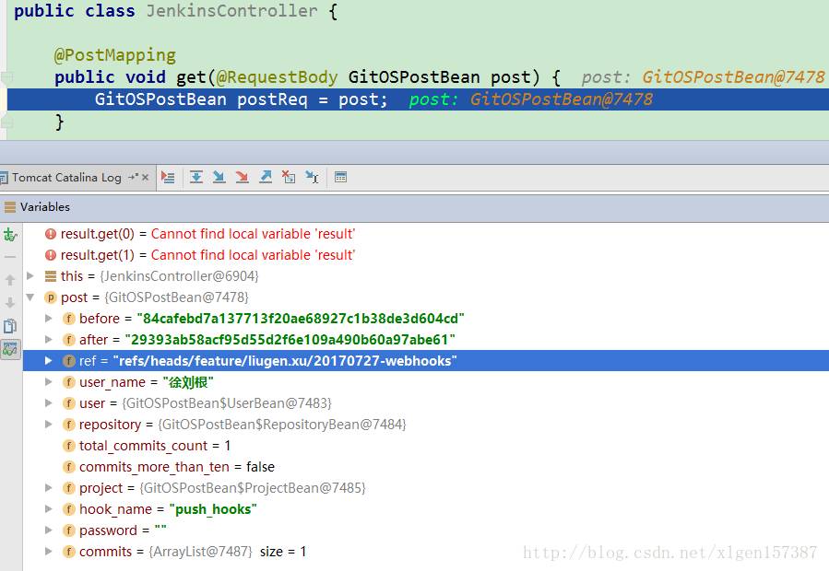This screenshot has height=571, width=829.
Task: Click inline hint 'post: GitOSPostBean@7478' on signature line
Action: click(x=703, y=77)
